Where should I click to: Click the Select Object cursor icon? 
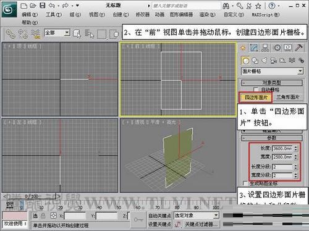(x=77, y=34)
